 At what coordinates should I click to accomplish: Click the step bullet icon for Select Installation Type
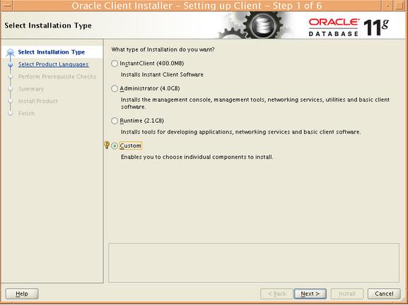[x=11, y=52]
